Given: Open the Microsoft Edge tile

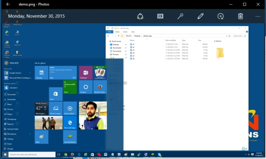Looking at the screenshot, I should click(70, 123).
